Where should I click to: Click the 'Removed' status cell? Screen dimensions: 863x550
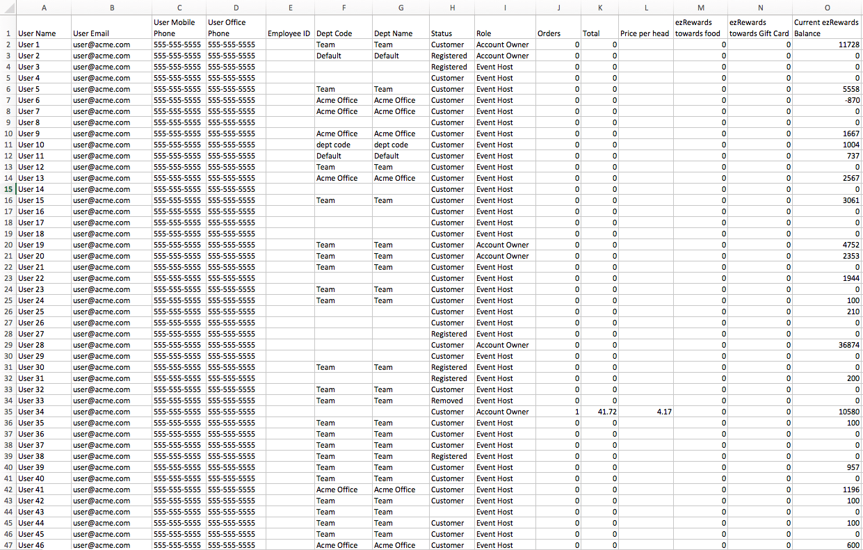(x=452, y=401)
